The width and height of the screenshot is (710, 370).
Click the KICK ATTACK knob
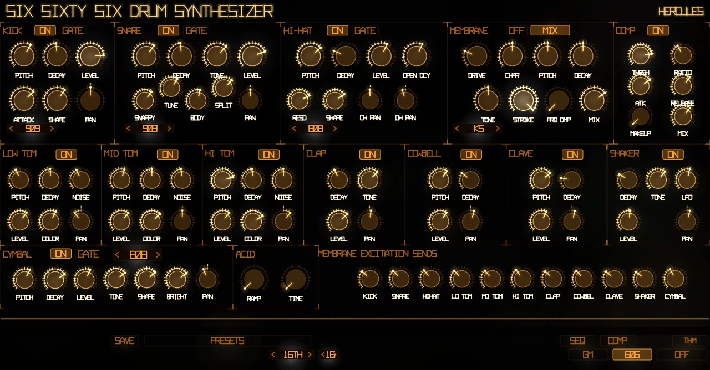tap(23, 100)
